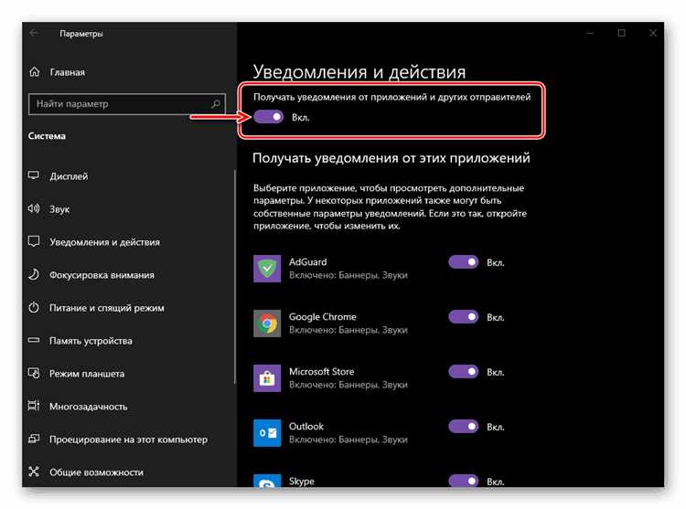This screenshot has width=686, height=509.
Task: Click the back arrow in Параметры window
Action: tap(34, 34)
